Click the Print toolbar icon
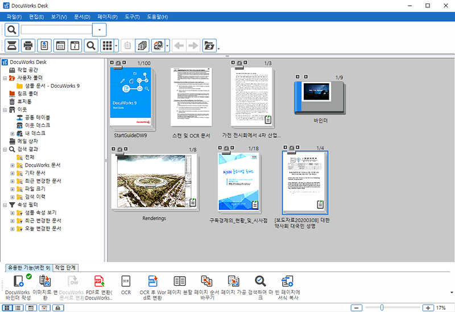This screenshot has height=312, width=455. pyautogui.click(x=28, y=46)
